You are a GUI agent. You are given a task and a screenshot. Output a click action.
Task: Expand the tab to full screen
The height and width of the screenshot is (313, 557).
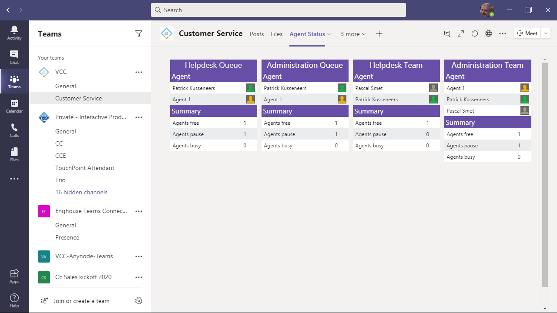[x=461, y=33]
